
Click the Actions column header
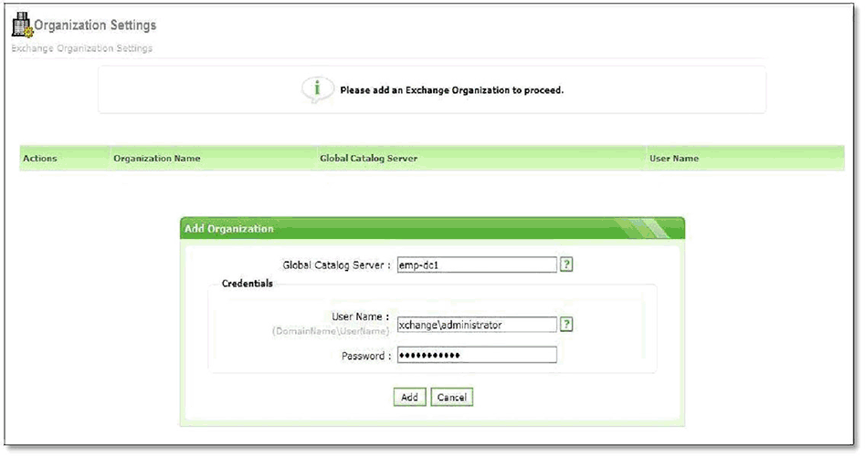[x=40, y=159]
